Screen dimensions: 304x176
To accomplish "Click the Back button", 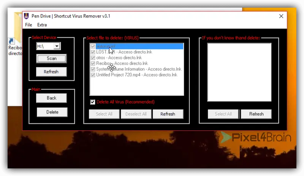I will (51, 98).
